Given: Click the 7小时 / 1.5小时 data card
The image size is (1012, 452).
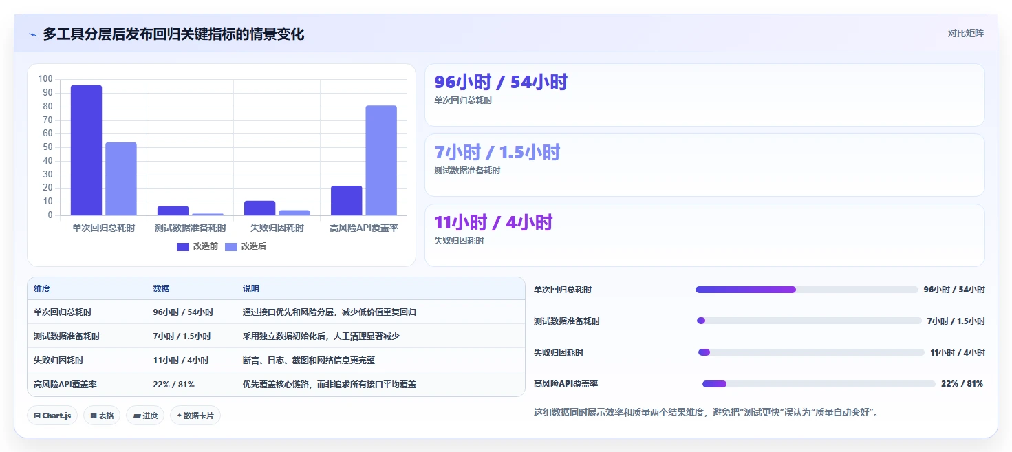Looking at the screenshot, I should pyautogui.click(x=704, y=165).
